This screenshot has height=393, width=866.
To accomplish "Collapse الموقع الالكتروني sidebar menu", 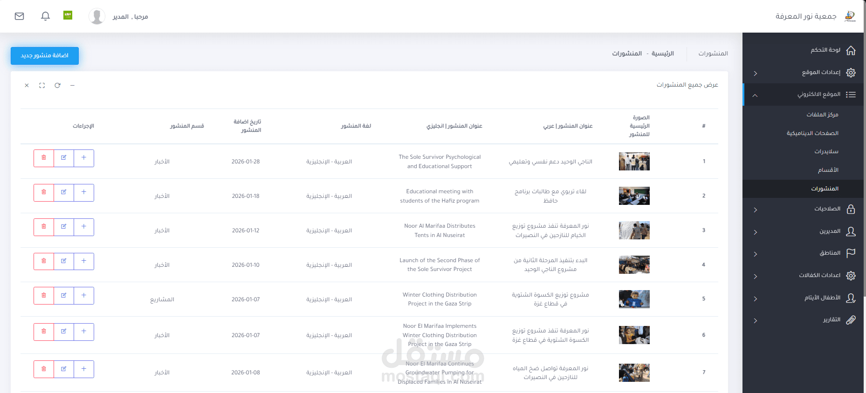I will (804, 95).
